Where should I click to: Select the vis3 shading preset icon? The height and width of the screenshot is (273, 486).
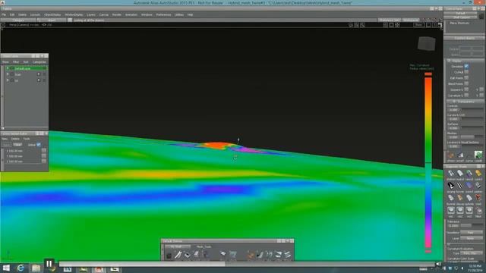pos(469,211)
